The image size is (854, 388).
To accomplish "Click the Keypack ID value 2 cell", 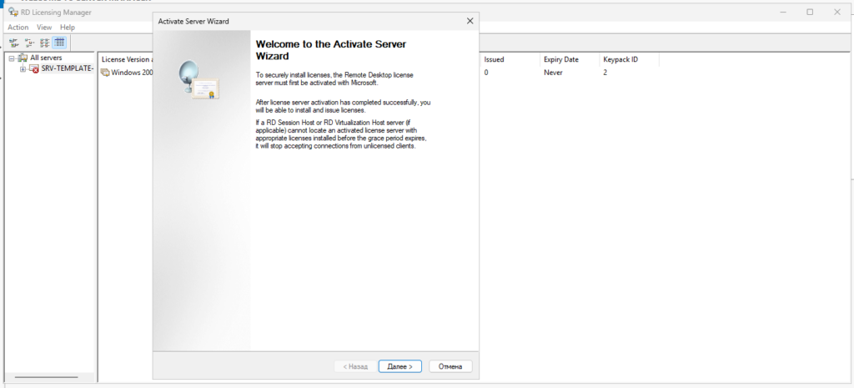I will click(605, 73).
